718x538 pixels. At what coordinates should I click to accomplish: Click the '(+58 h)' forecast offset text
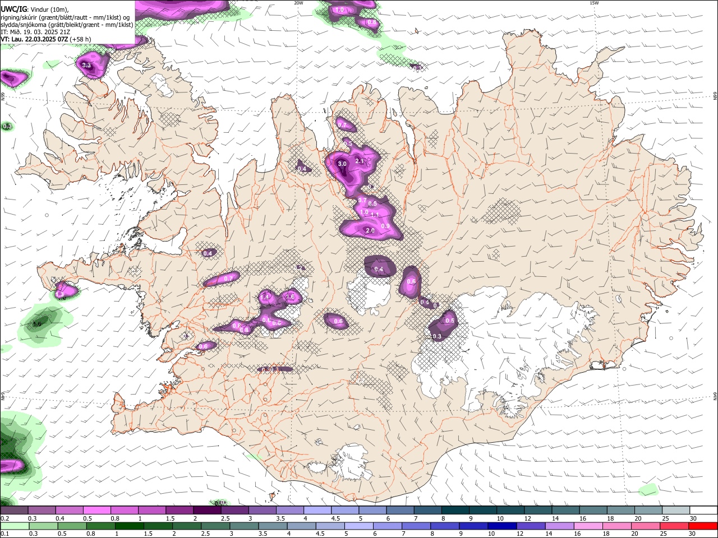coord(81,40)
